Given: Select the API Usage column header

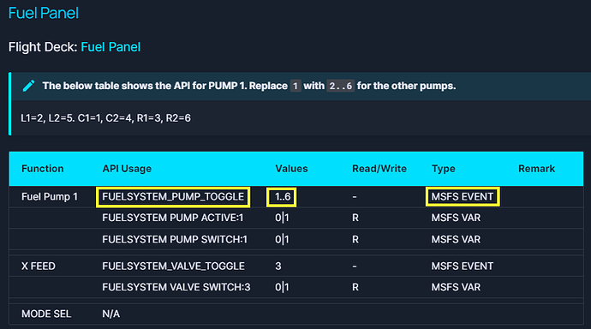Looking at the screenshot, I should coord(127,169).
